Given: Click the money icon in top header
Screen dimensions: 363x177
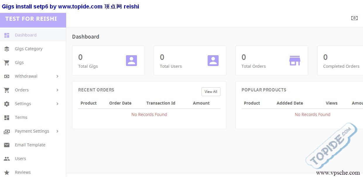Looking at the screenshot, I should click(354, 18).
